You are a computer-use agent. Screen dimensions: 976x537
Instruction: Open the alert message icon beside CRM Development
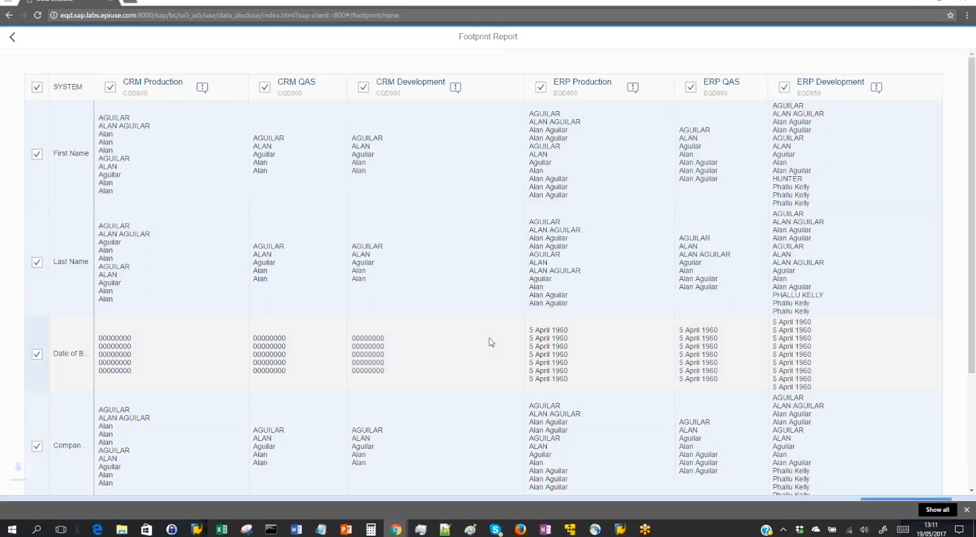455,87
